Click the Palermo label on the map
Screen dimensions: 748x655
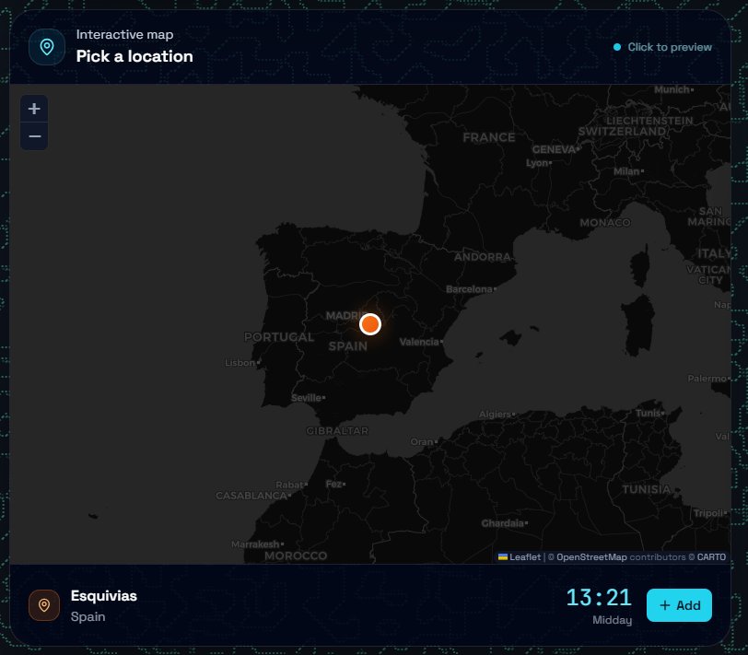708,379
